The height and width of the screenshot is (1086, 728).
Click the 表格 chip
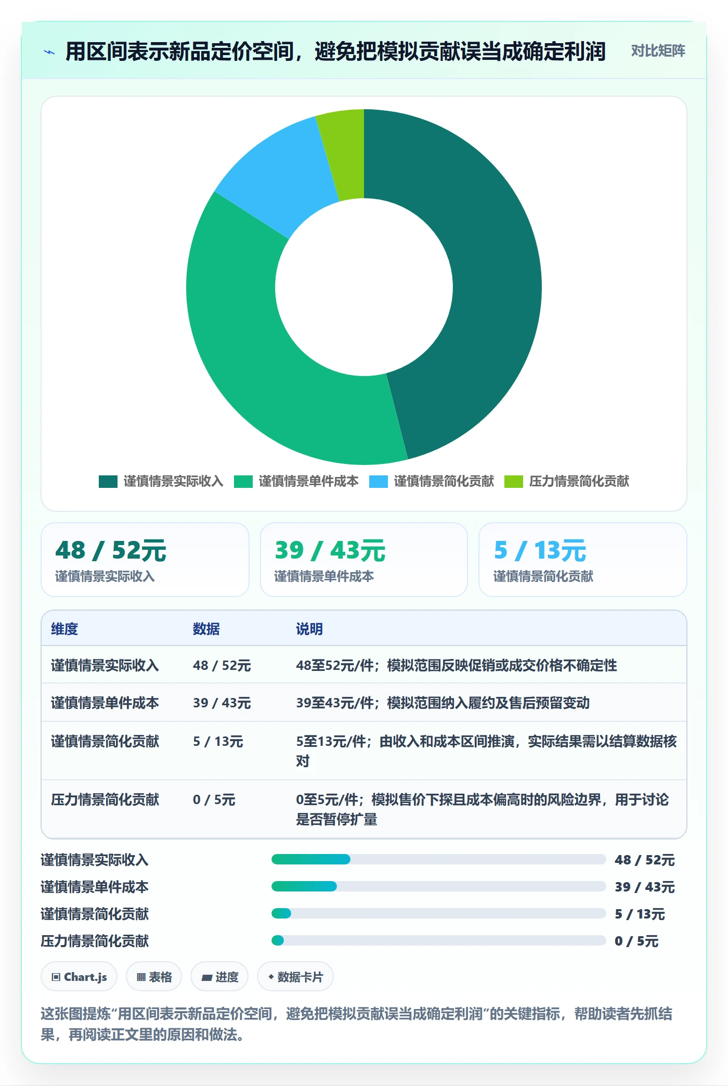point(154,977)
